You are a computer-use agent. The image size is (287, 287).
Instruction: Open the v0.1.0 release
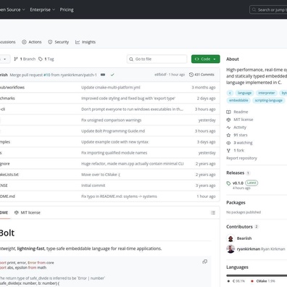238,183
